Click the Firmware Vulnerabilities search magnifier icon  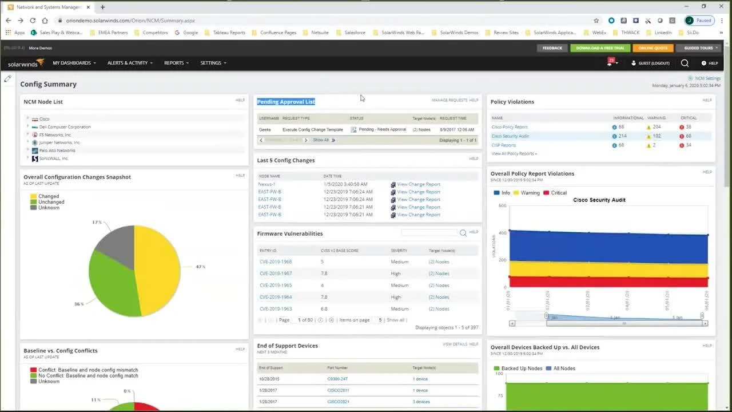coord(463,233)
